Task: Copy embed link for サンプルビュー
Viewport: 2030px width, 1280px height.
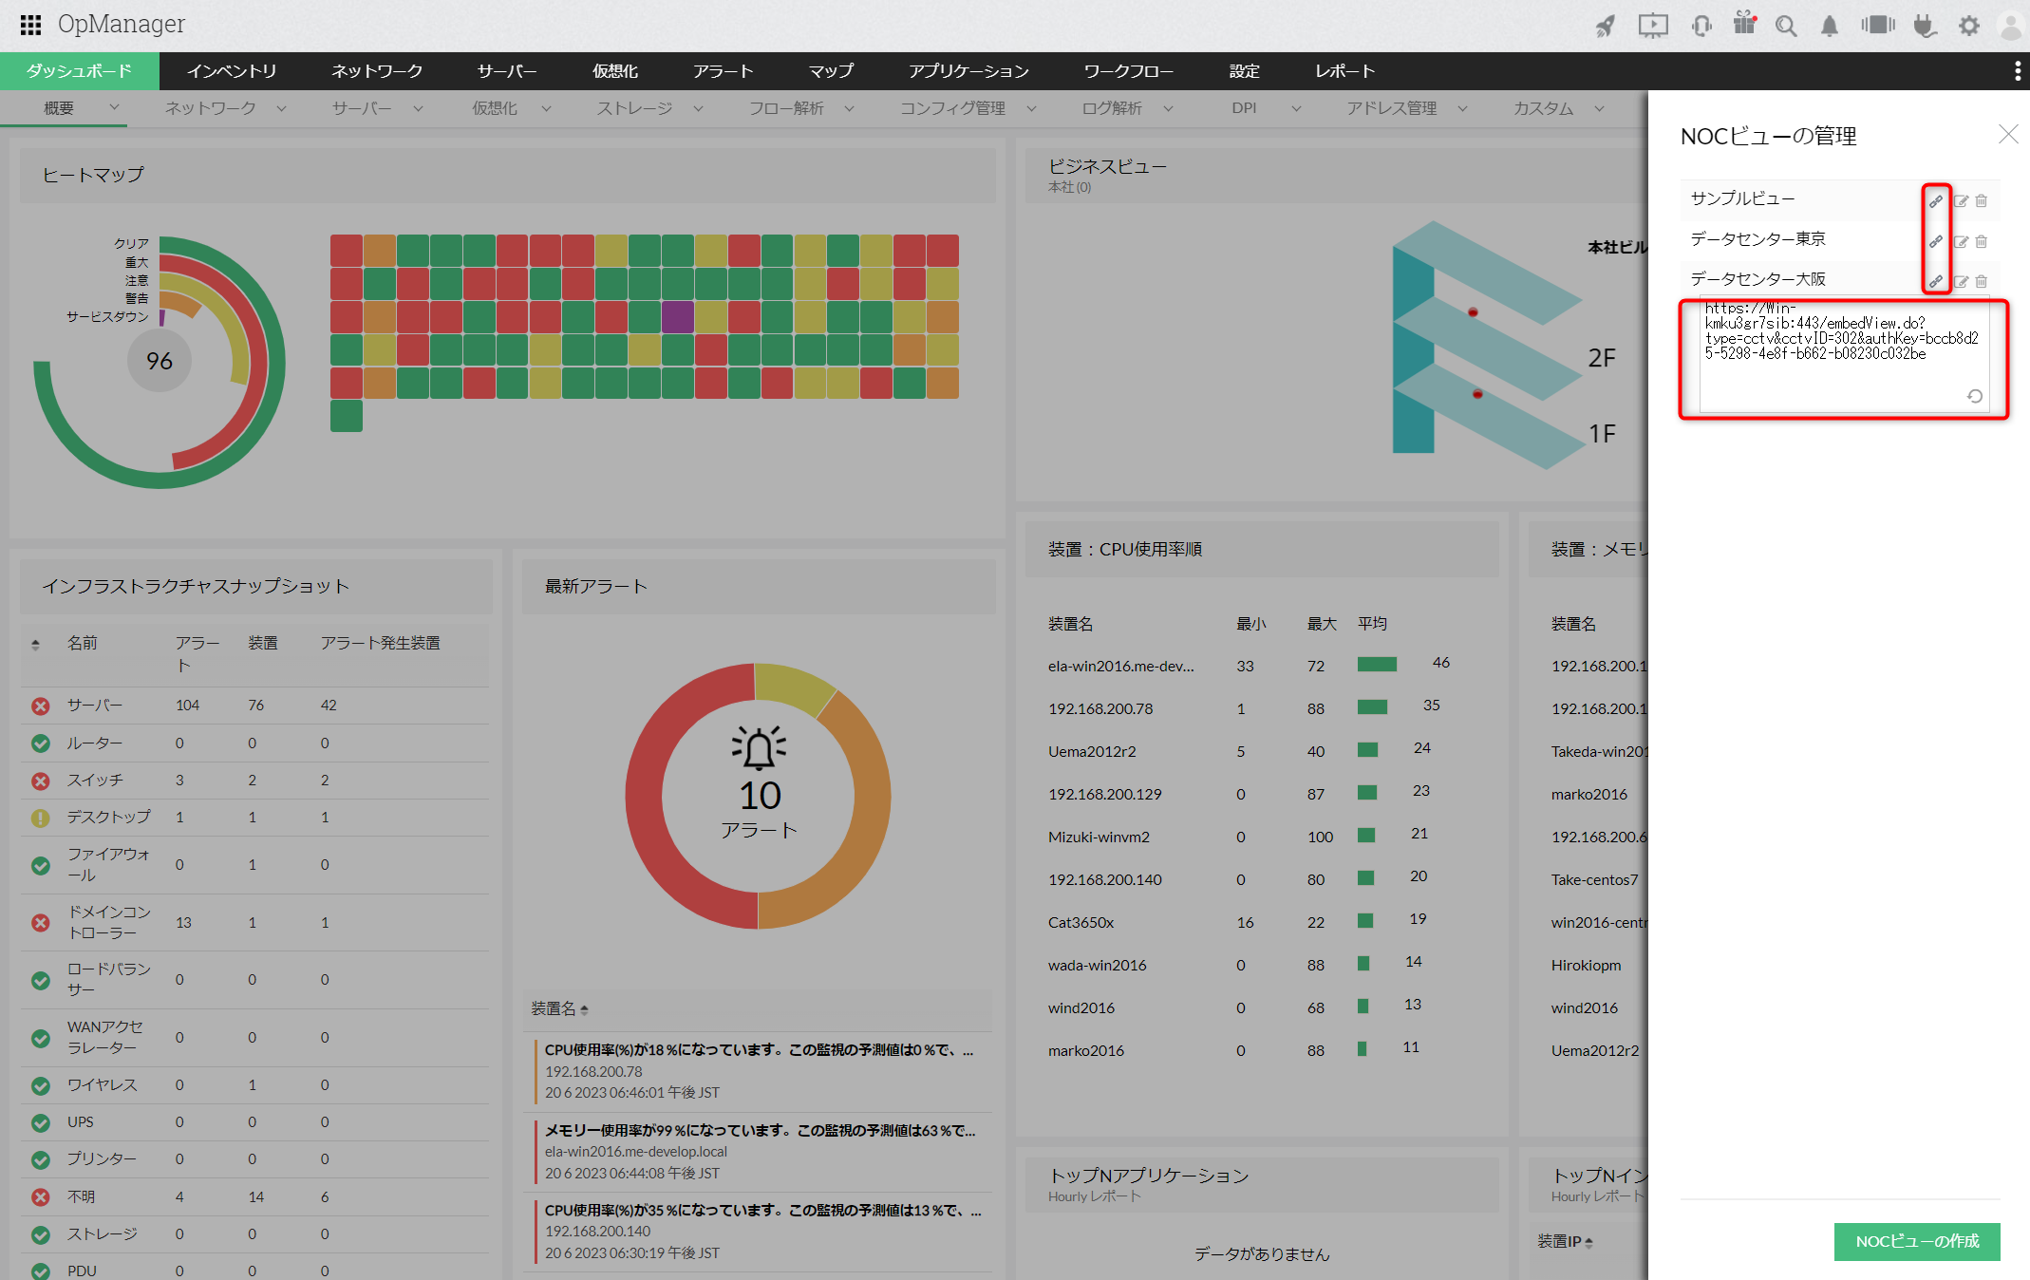Action: [1936, 201]
